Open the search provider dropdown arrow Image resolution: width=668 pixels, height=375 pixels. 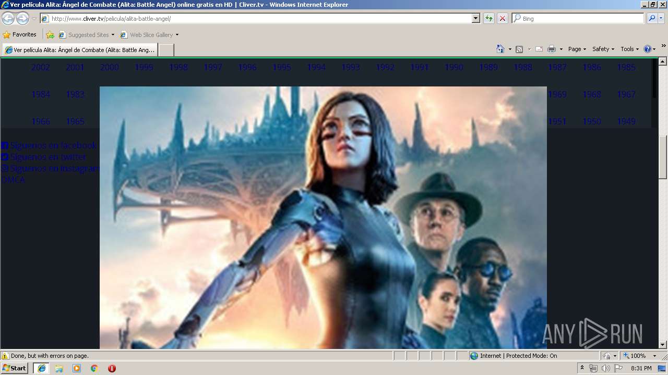pos(661,18)
